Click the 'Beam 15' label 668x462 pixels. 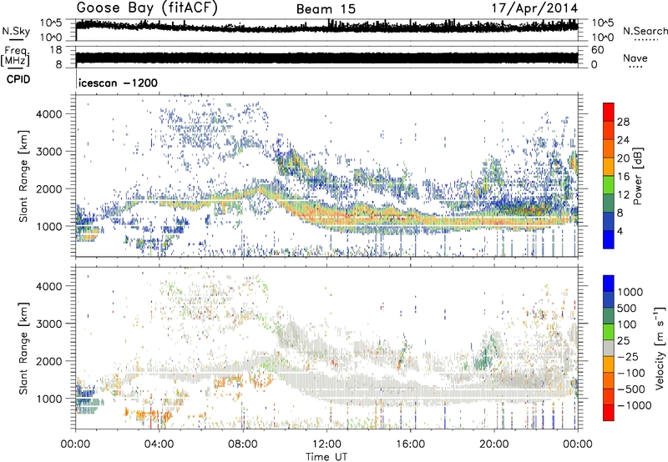(326, 9)
